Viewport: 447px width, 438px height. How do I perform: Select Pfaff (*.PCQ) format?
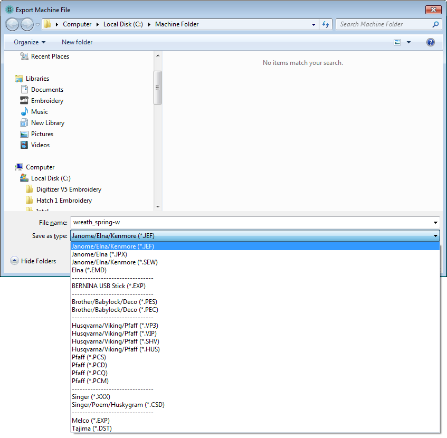(x=255, y=373)
